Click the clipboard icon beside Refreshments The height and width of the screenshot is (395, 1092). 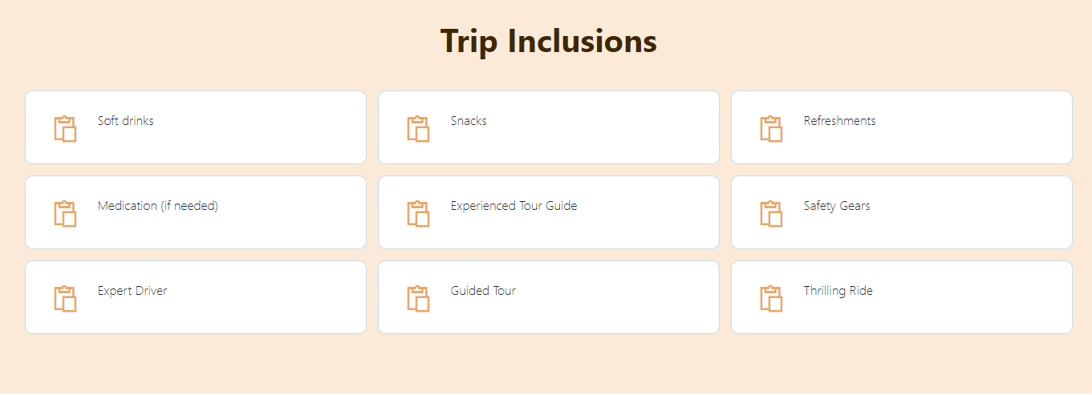pos(771,128)
